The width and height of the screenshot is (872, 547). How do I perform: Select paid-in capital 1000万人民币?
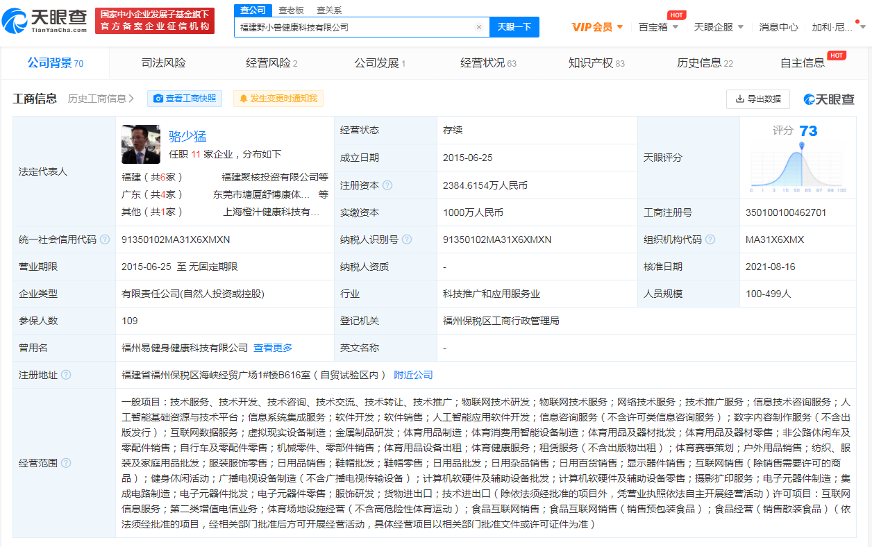[473, 212]
